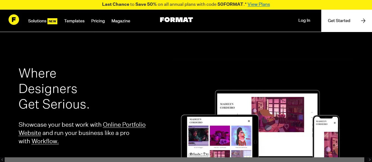Click the FORMAT wordmark in the header
372x162 pixels.
176,20
